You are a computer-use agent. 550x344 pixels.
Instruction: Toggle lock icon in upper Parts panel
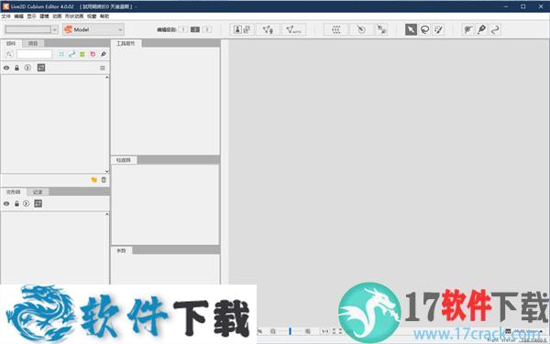(x=16, y=68)
